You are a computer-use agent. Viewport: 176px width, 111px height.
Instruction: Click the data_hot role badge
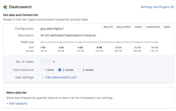coord(108,27)
